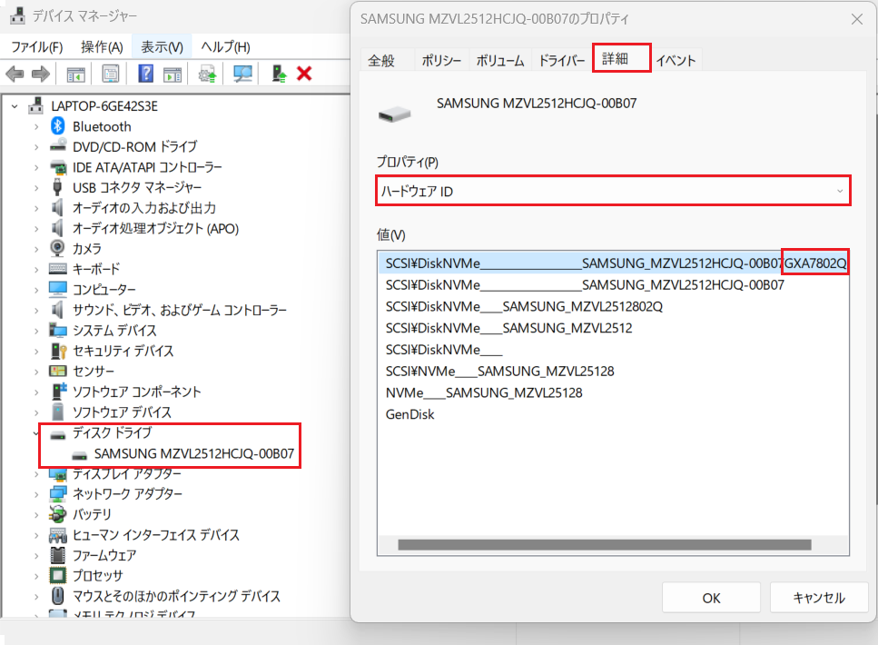
Task: Select the SCSI¥NVMe___SAMSUNG_MZVL25128 value row
Action: pos(499,371)
